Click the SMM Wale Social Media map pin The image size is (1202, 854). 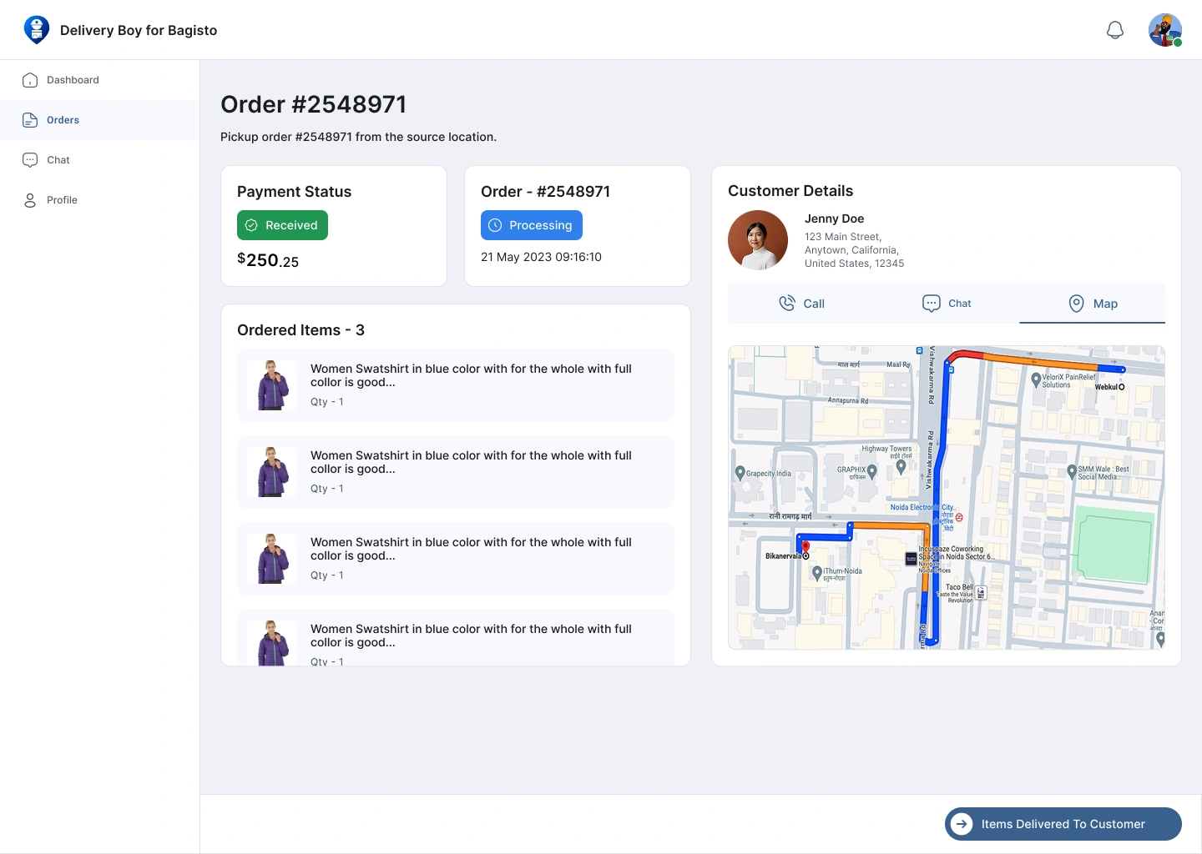point(1072,472)
